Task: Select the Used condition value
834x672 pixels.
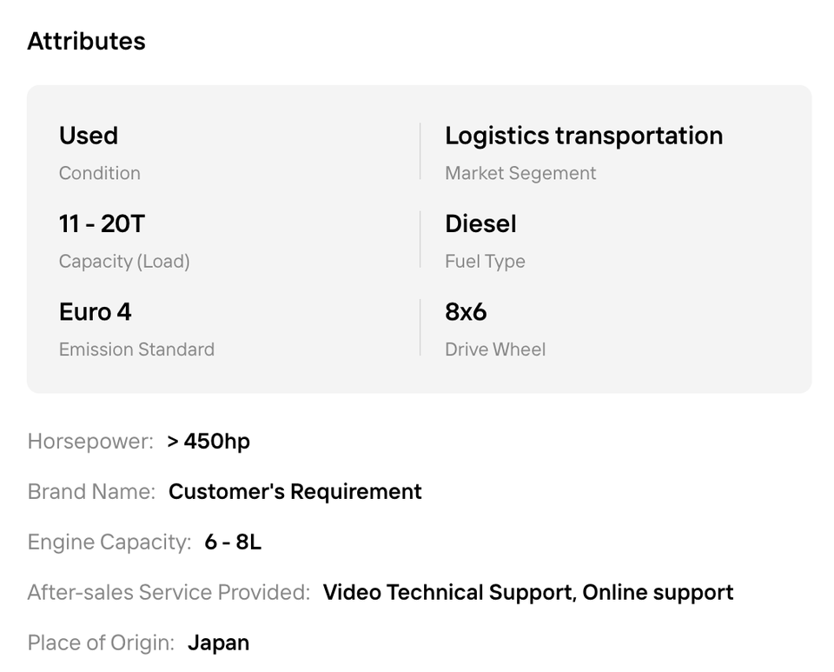Action: coord(89,135)
